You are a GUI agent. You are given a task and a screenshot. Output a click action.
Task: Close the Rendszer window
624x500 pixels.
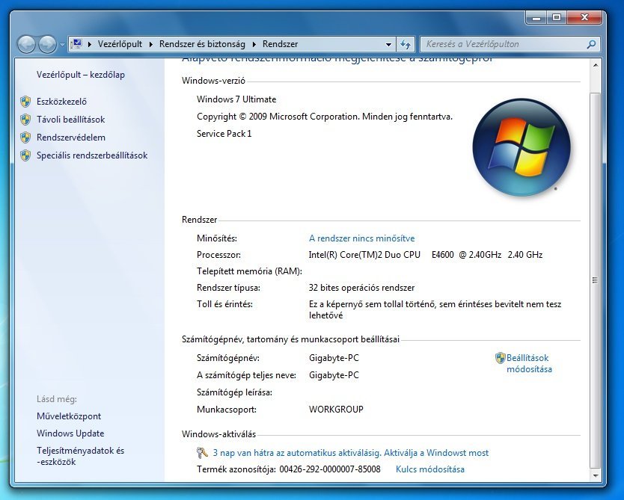pyautogui.click(x=584, y=17)
